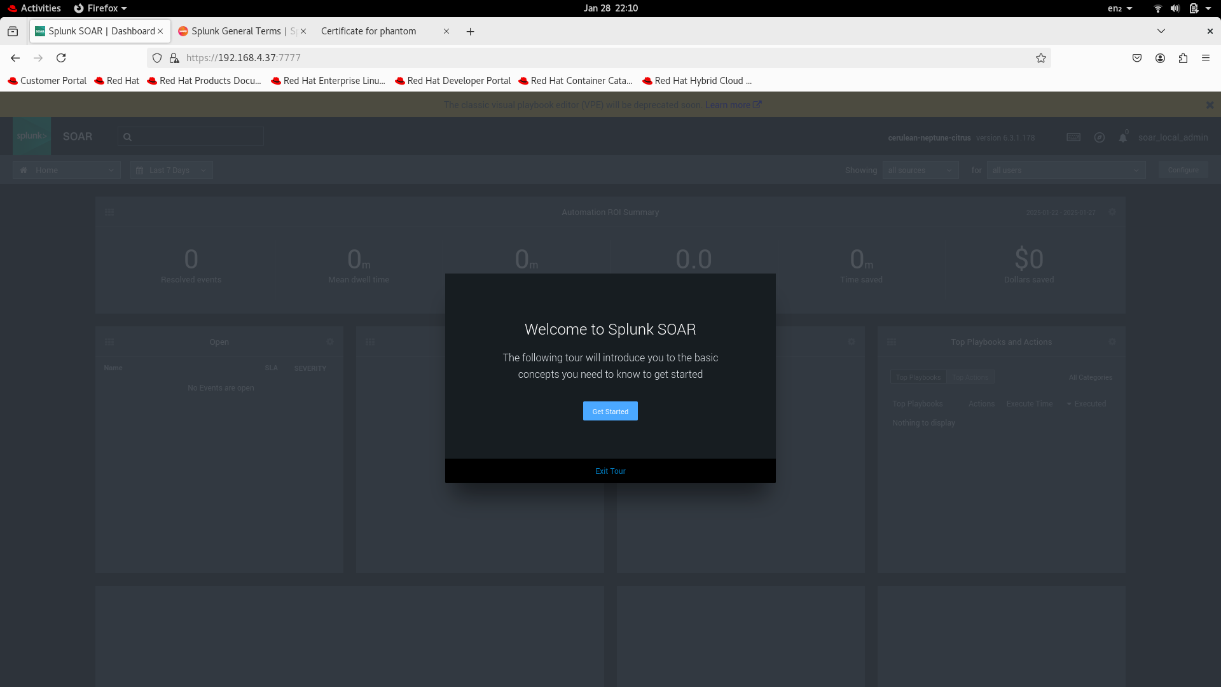Click the Splunk logo icon

(32, 136)
